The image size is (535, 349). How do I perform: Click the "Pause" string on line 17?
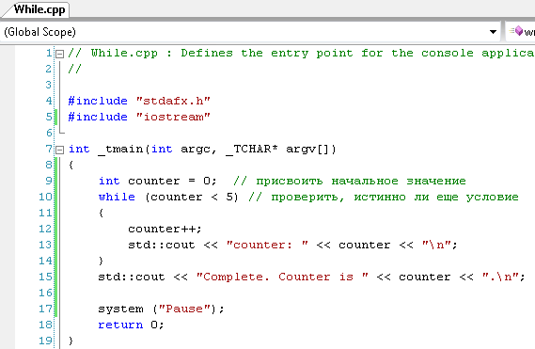click(184, 309)
